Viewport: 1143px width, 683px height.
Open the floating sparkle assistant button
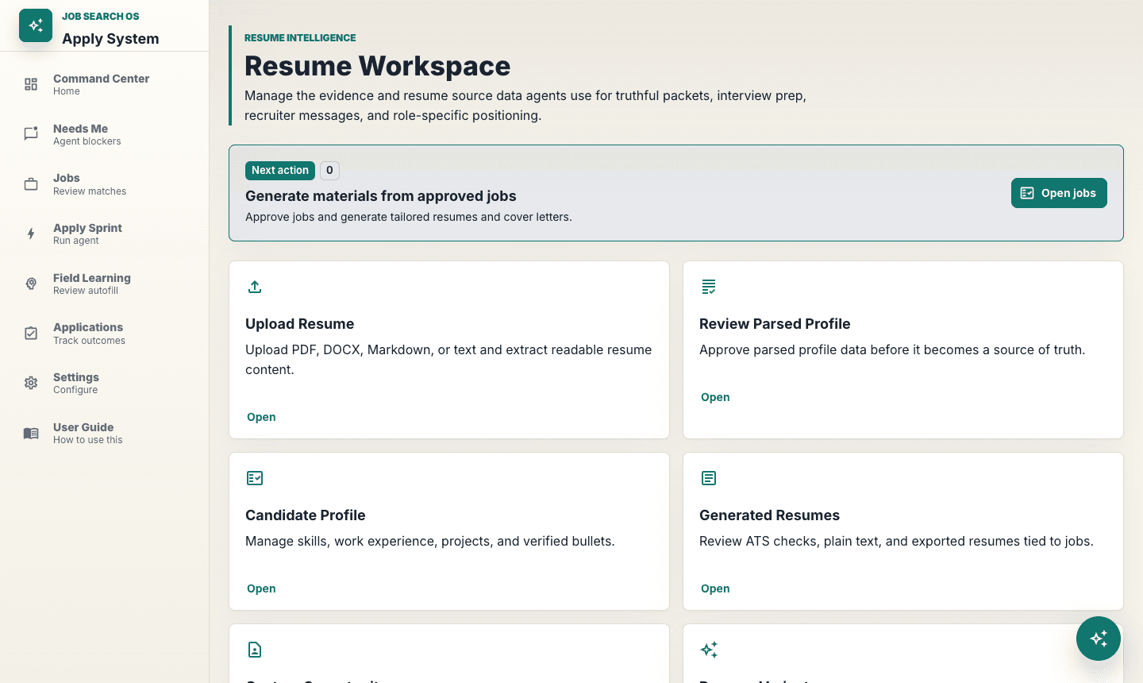1099,639
